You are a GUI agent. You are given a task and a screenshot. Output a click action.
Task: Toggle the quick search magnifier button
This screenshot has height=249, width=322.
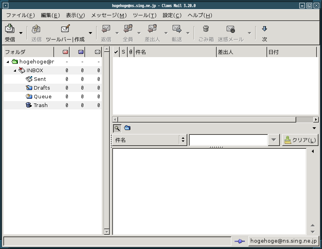coord(117,128)
